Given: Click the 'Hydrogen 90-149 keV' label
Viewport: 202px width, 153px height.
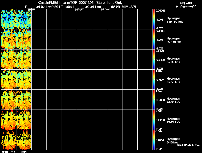Looking at the screenshot, I should (x=174, y=40).
